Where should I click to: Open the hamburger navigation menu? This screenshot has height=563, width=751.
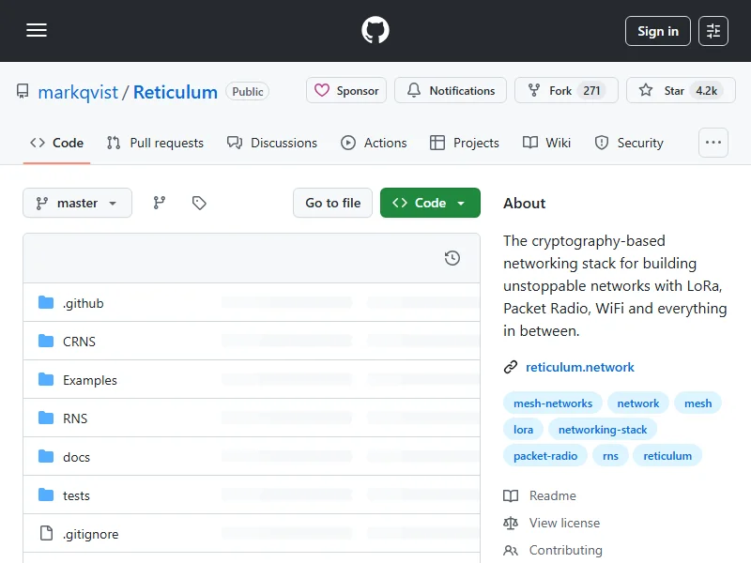tap(37, 31)
